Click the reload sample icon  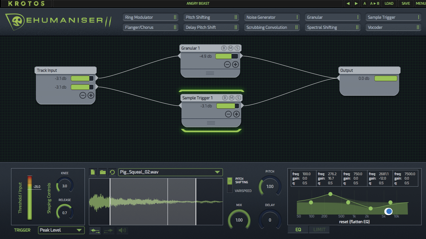click(112, 172)
